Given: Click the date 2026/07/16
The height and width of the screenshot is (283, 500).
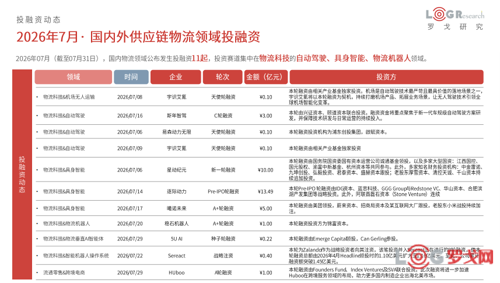Looking at the screenshot, I should coord(130,116).
